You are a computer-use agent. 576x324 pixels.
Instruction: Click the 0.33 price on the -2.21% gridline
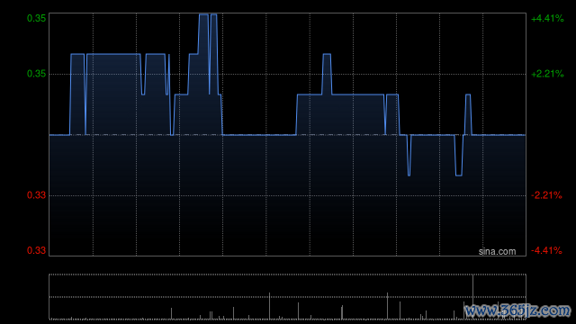point(36,195)
